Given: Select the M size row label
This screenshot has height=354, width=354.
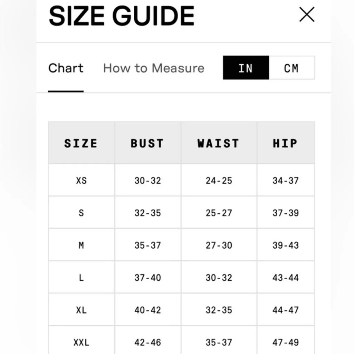Looking at the screenshot, I should click(x=81, y=245).
